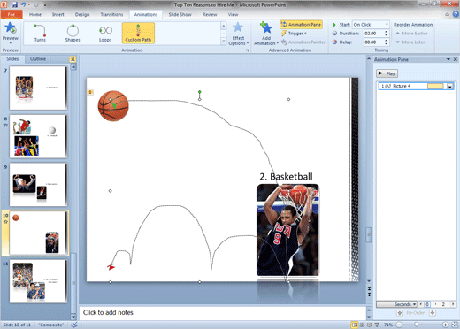Switch to Slide Sorter view in the status bar
Screen dimensions: 460x329
pyautogui.click(x=363, y=325)
